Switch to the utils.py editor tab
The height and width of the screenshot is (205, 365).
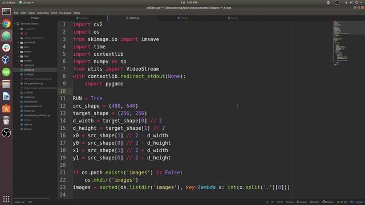pos(182,18)
